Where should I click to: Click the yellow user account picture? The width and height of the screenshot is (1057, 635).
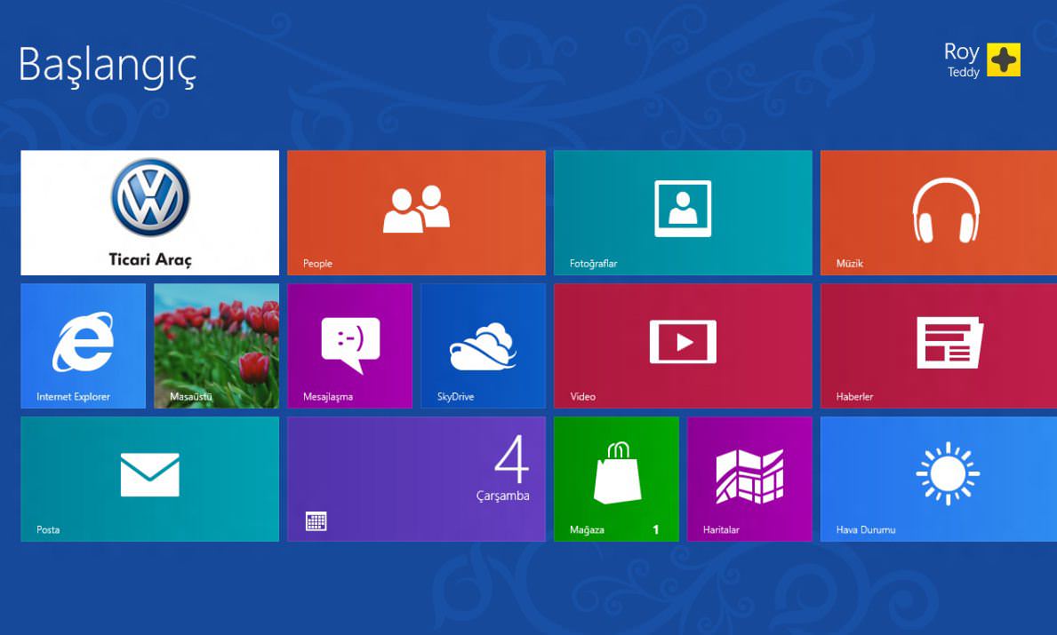click(1004, 60)
